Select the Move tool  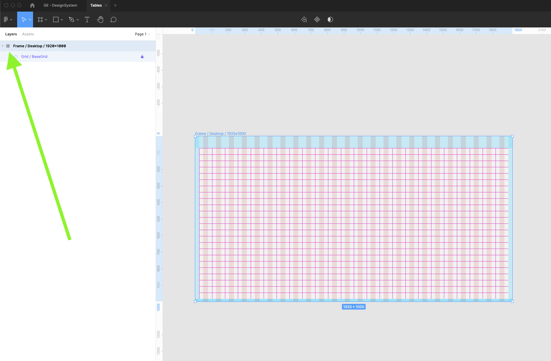(x=23, y=20)
